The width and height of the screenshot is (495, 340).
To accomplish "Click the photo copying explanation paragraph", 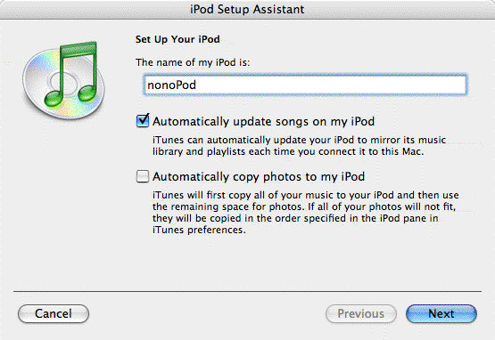I will [305, 213].
